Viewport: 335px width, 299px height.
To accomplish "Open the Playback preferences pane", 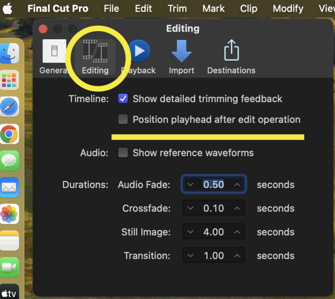I will tap(139, 56).
